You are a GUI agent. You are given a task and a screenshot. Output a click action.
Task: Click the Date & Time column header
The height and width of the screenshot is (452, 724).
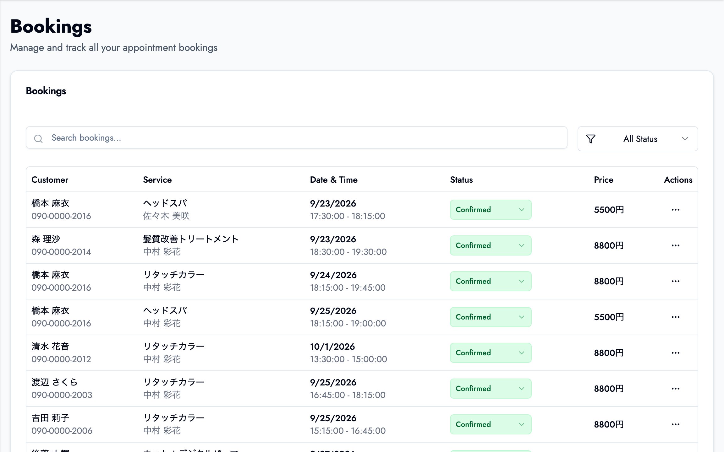coord(334,180)
